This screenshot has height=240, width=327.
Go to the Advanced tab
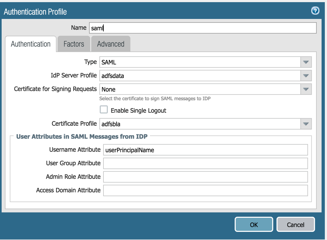pyautogui.click(x=111, y=44)
